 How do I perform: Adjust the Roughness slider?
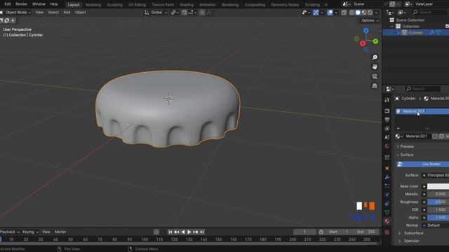438,202
